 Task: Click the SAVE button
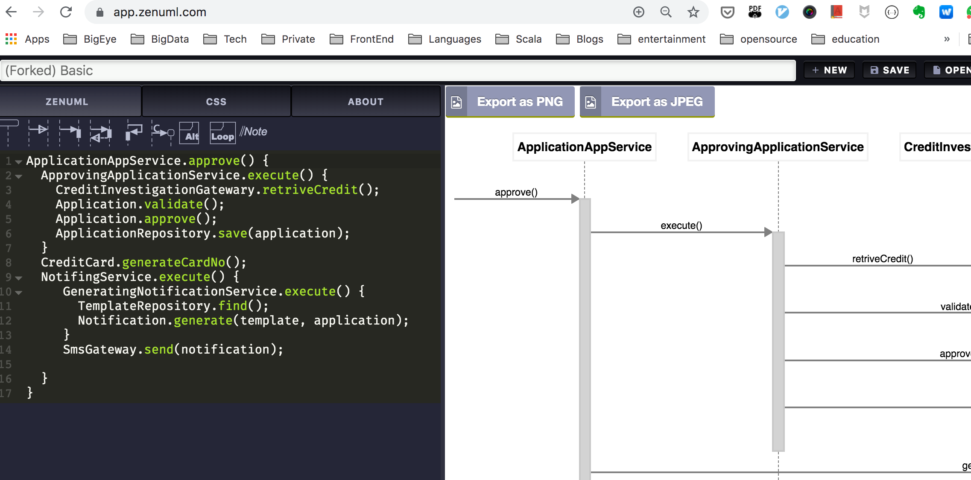(x=889, y=70)
